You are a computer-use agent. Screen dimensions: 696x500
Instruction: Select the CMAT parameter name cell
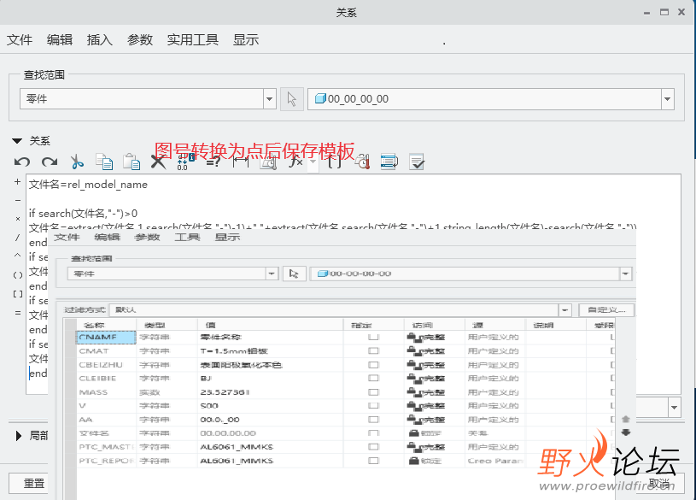click(x=106, y=350)
